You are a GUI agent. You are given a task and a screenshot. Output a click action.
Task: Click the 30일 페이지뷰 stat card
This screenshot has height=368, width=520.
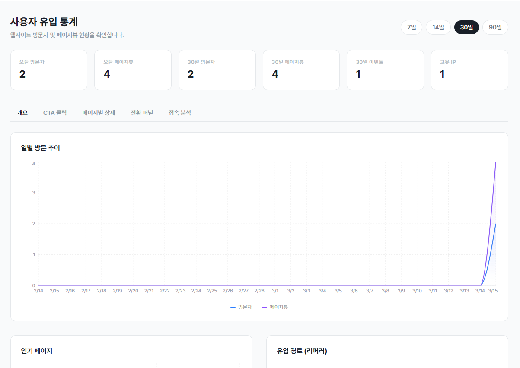click(x=301, y=70)
